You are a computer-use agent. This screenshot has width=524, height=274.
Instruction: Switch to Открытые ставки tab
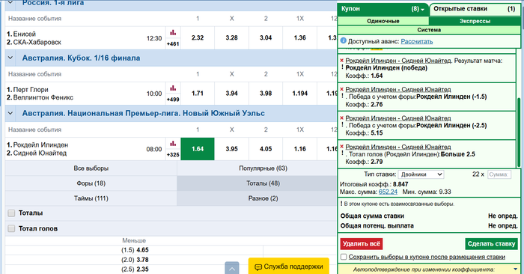point(475,9)
